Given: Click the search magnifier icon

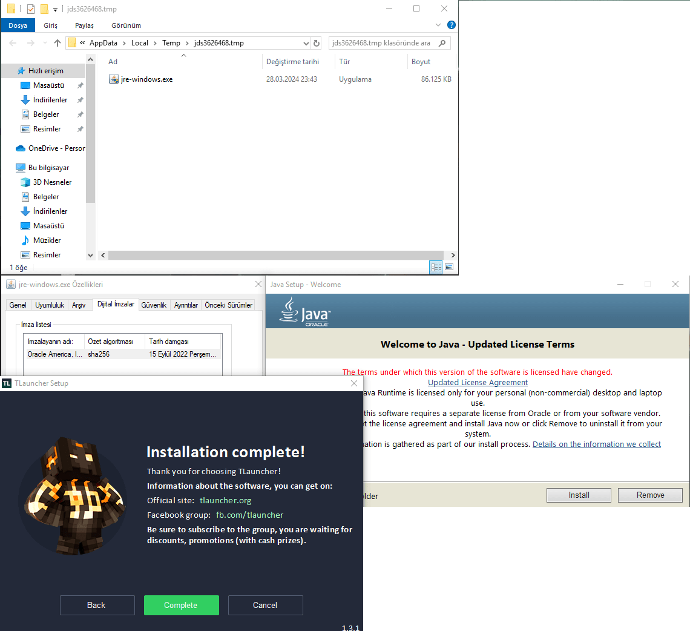Looking at the screenshot, I should tap(442, 43).
